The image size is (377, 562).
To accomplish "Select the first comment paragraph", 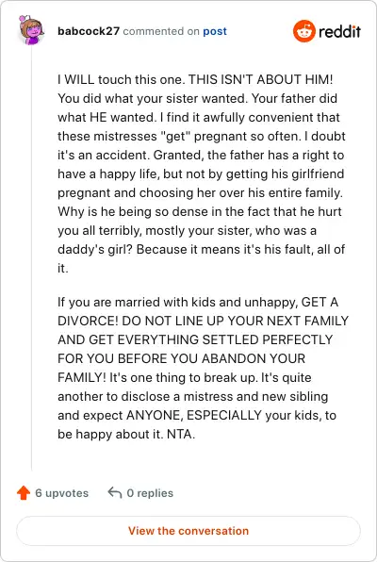I will click(202, 174).
